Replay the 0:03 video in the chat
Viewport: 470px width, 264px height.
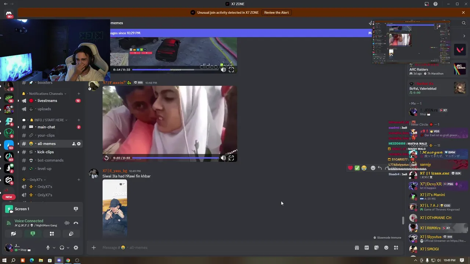(106, 158)
